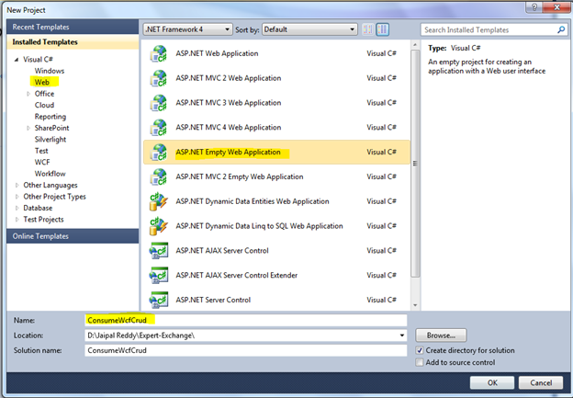Image resolution: width=573 pixels, height=398 pixels.
Task: Click the ASP.NET AJAX Server Control icon
Action: tap(159, 251)
